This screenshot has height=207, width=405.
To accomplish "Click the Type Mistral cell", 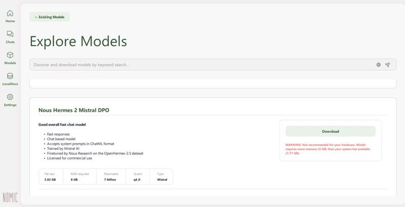I will coord(161,177).
